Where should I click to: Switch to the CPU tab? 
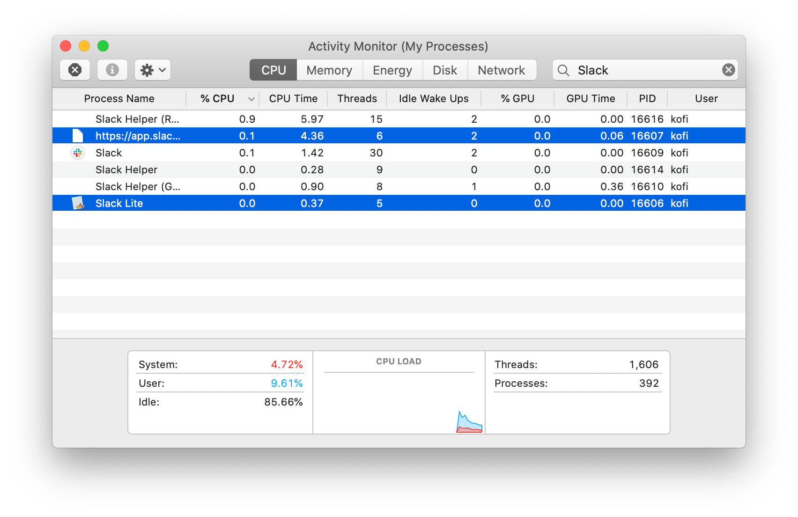(273, 70)
